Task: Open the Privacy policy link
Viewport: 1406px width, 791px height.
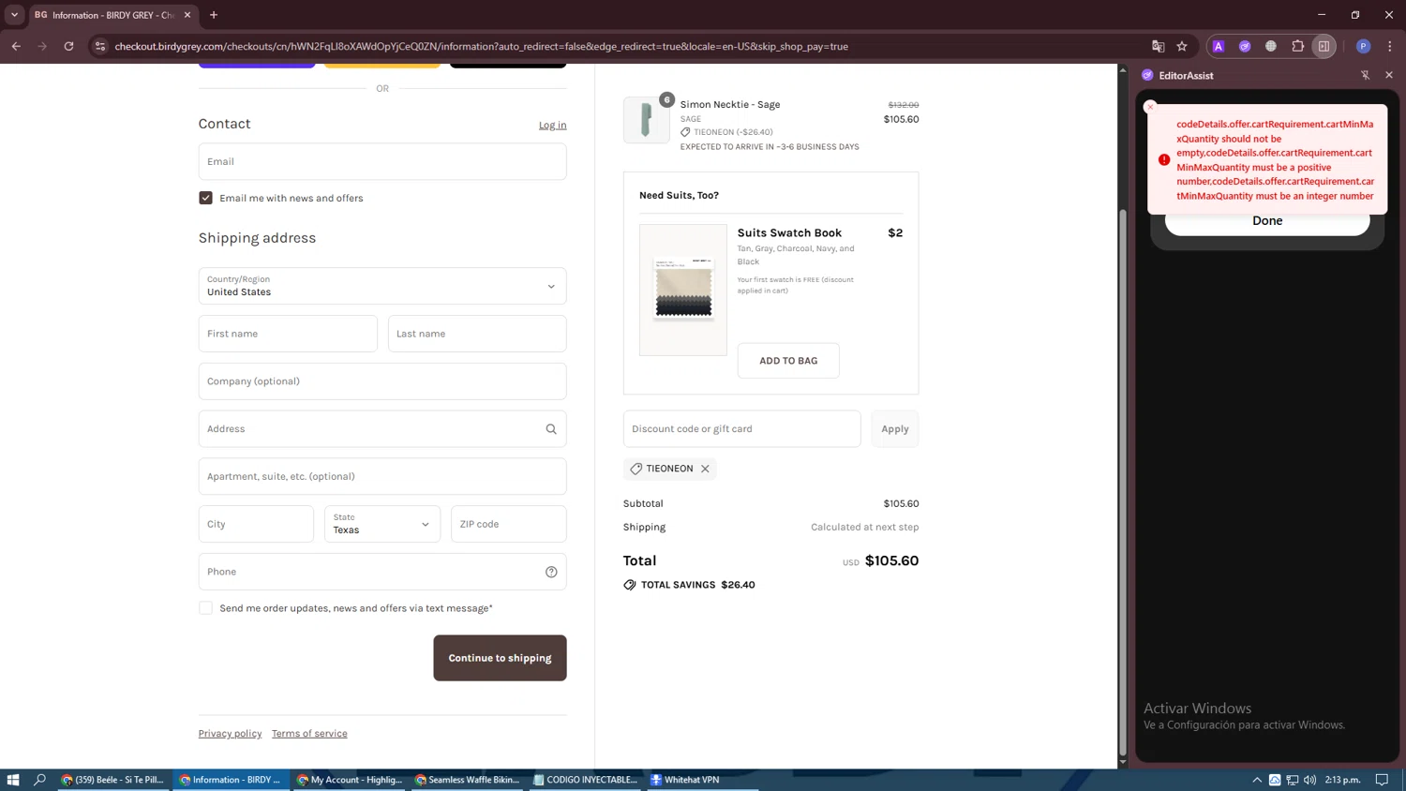Action: (230, 734)
